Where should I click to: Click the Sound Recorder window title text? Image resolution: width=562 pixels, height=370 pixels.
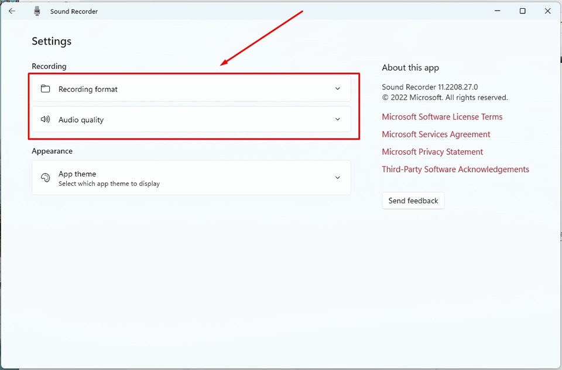[x=74, y=12]
